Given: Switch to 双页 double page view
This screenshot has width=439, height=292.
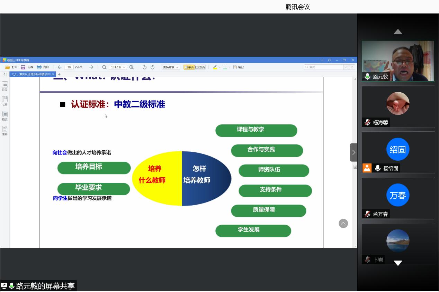Looking at the screenshot, I should [x=200, y=67].
